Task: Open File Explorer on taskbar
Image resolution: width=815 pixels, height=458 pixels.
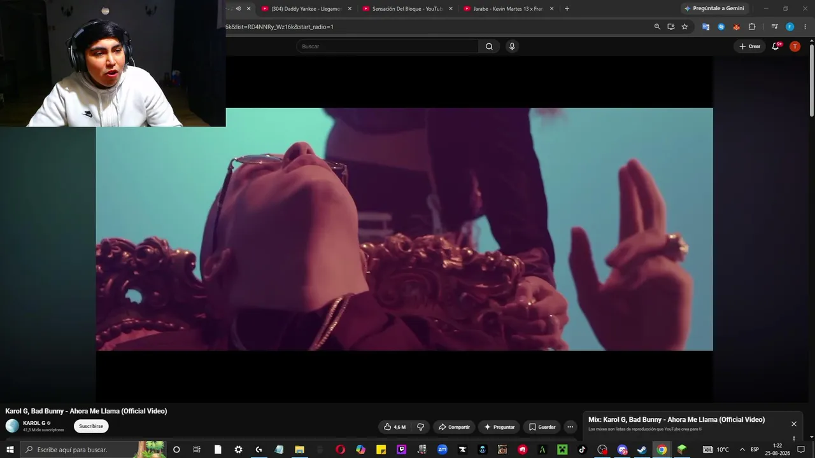Action: click(x=299, y=450)
